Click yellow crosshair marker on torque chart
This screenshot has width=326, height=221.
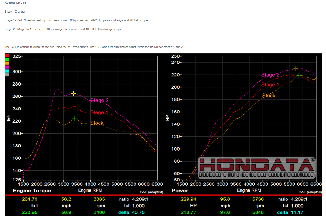click(73, 93)
